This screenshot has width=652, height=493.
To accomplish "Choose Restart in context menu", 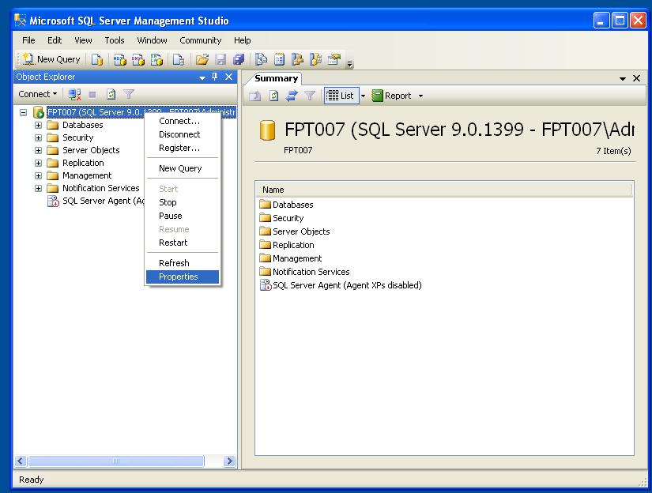I will click(182, 243).
